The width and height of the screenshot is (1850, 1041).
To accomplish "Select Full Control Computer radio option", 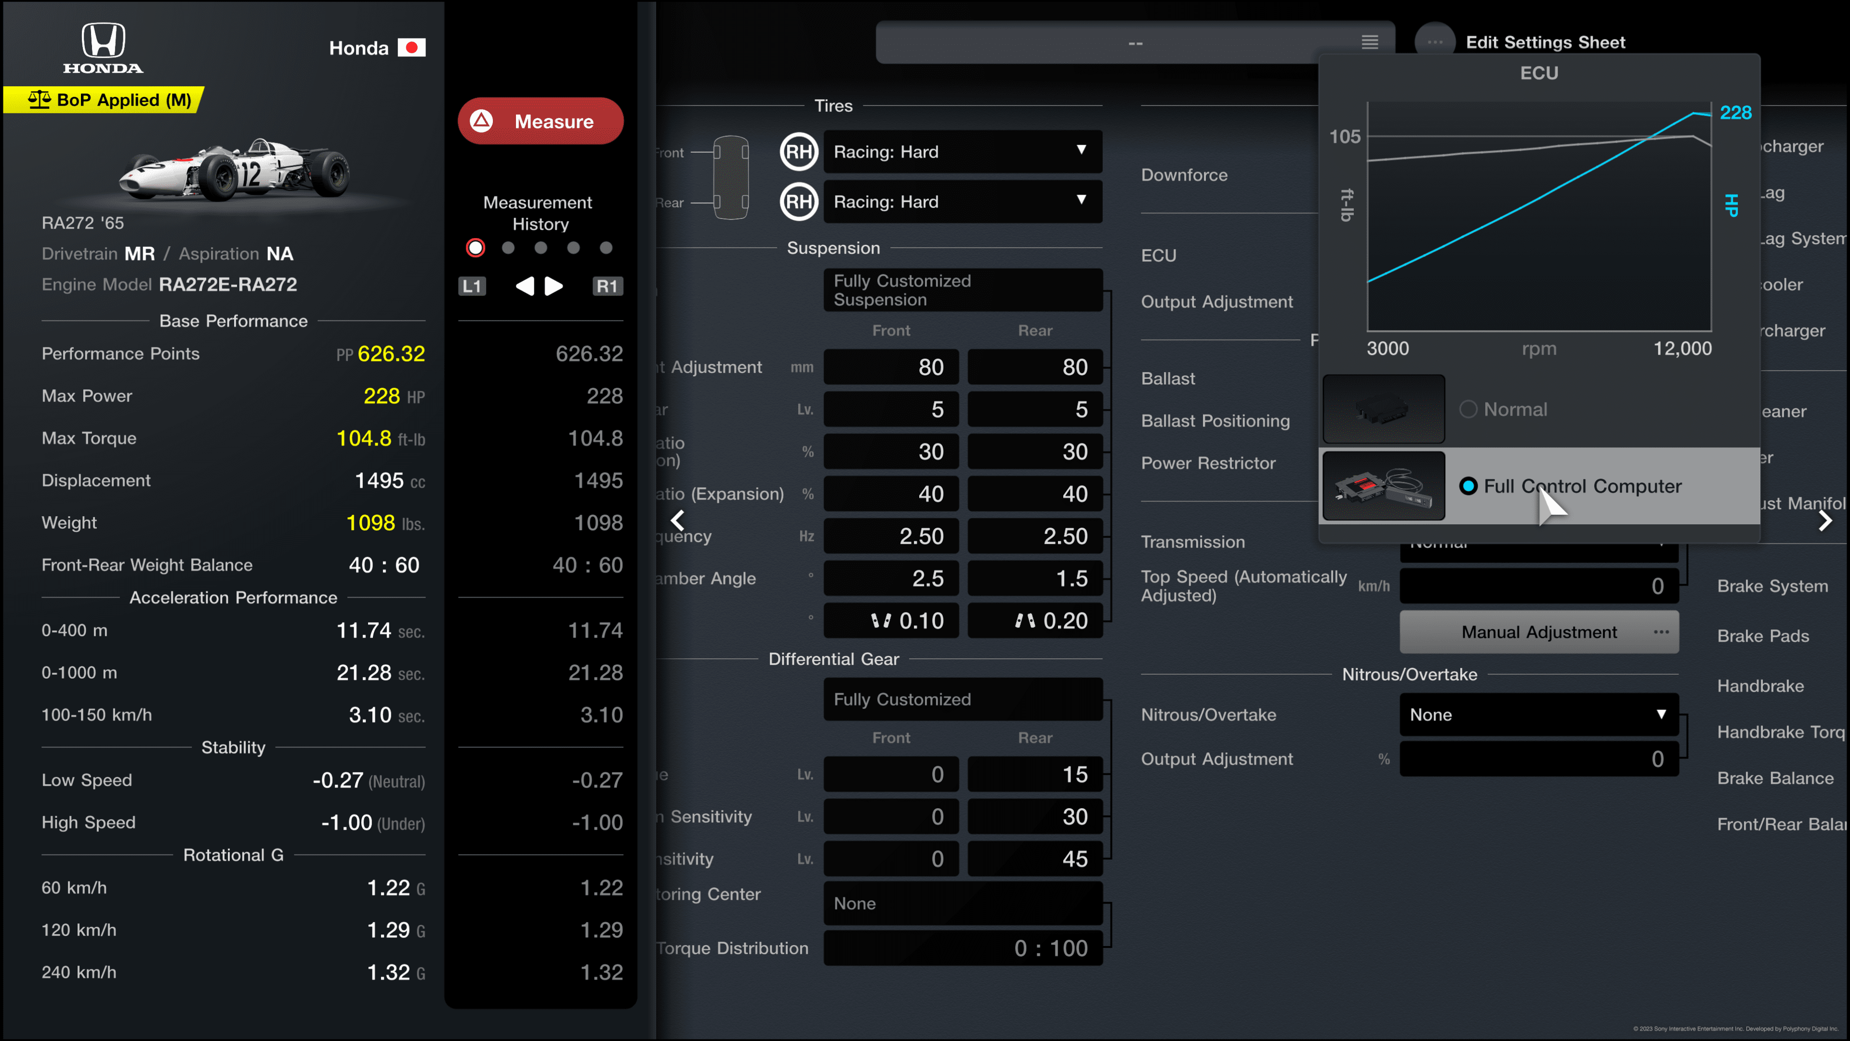I will 1468,486.
